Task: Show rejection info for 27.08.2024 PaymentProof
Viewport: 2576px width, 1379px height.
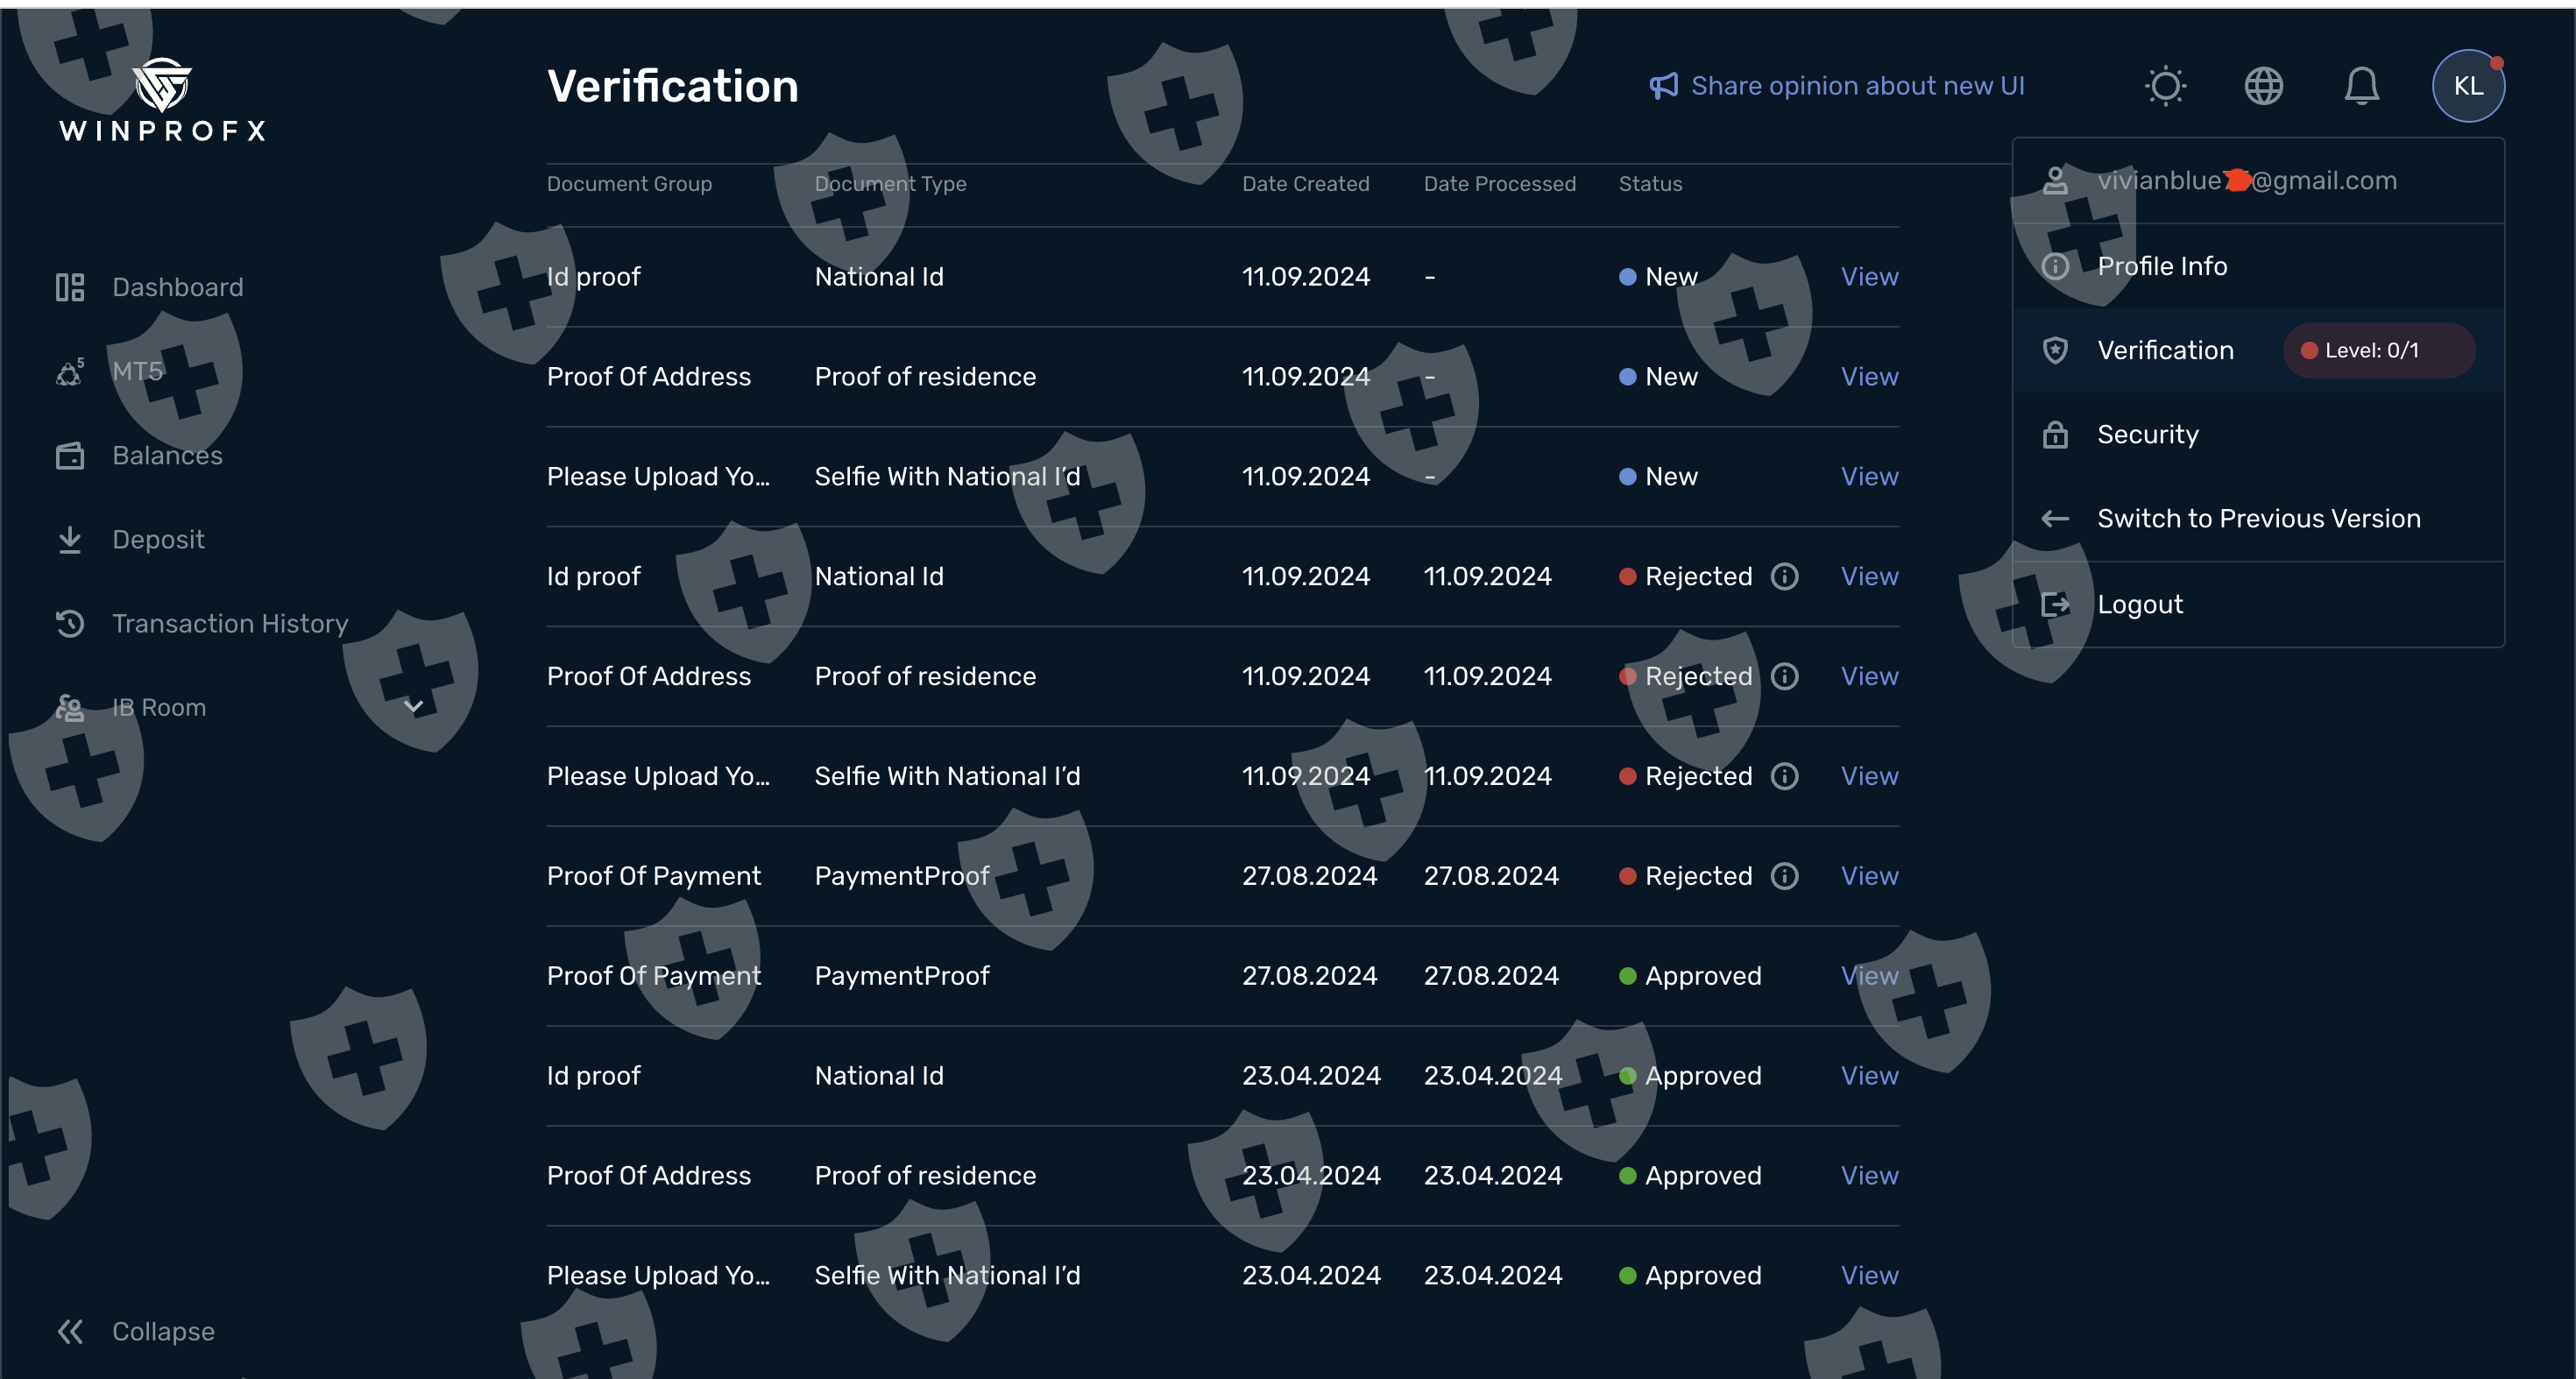Action: pos(1784,876)
